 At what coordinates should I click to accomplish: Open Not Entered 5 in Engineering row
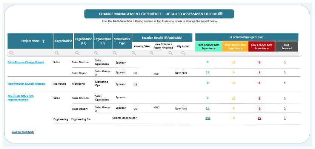(285, 118)
